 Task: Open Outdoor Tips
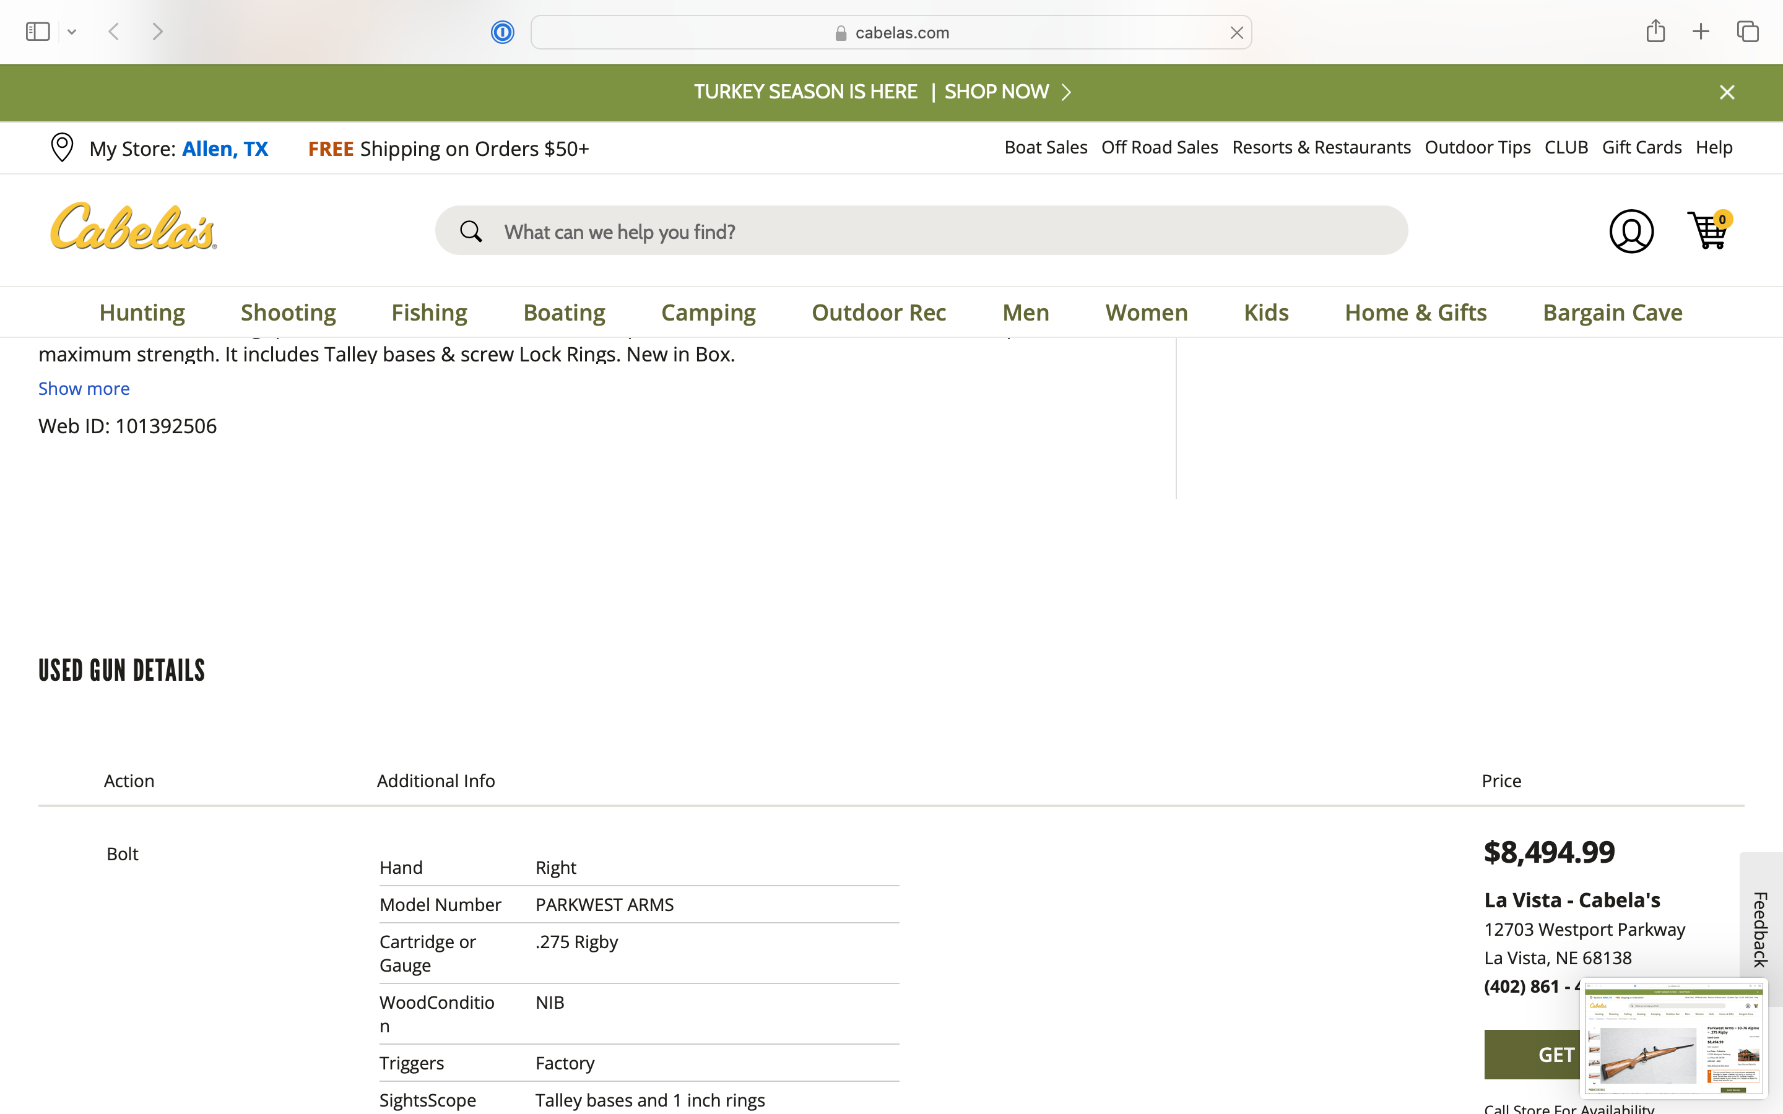pyautogui.click(x=1477, y=147)
